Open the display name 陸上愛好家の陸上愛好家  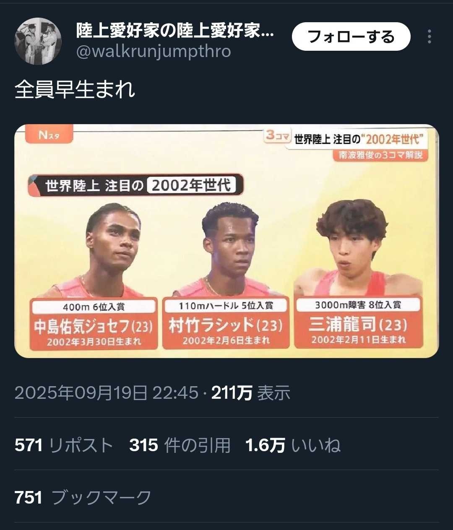coord(175,31)
